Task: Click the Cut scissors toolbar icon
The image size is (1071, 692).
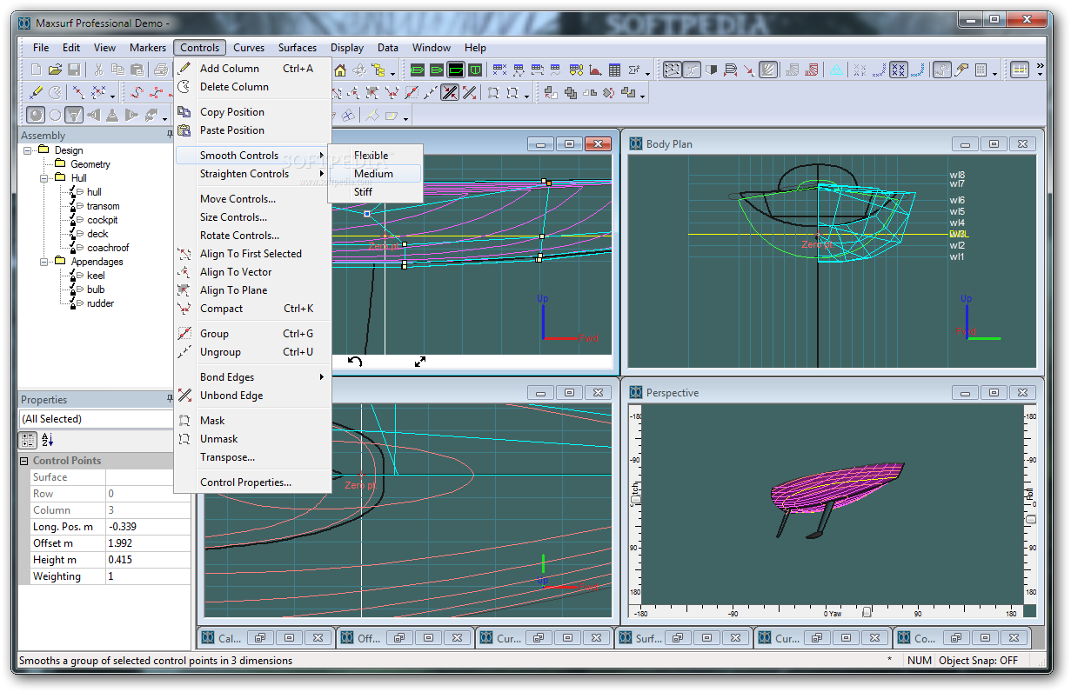Action: 98,70
